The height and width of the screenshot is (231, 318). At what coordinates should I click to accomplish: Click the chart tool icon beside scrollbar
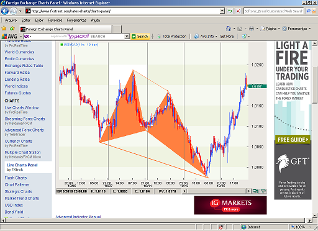(263, 191)
